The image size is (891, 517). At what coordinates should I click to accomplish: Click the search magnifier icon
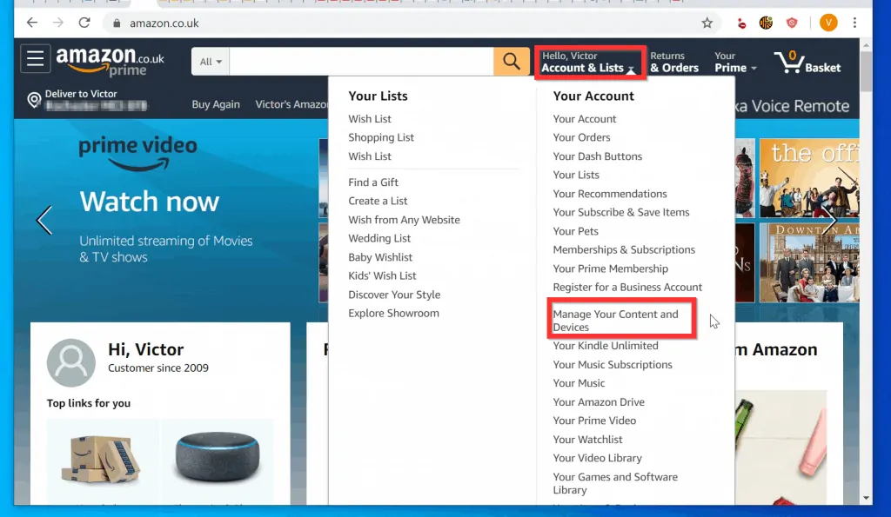tap(510, 62)
